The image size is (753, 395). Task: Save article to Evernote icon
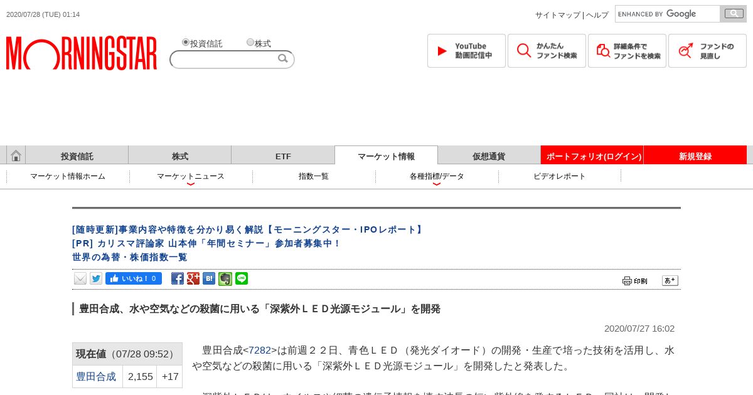click(x=225, y=278)
